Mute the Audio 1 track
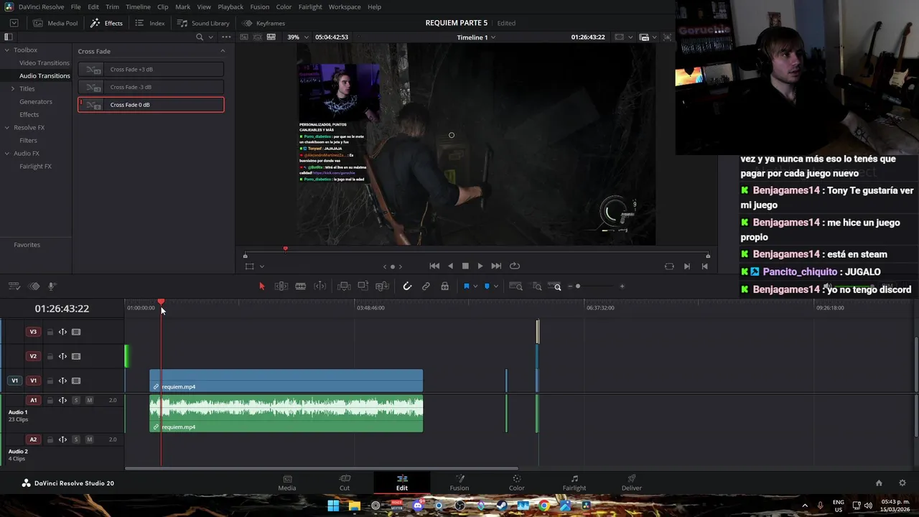The height and width of the screenshot is (517, 919). tap(89, 400)
